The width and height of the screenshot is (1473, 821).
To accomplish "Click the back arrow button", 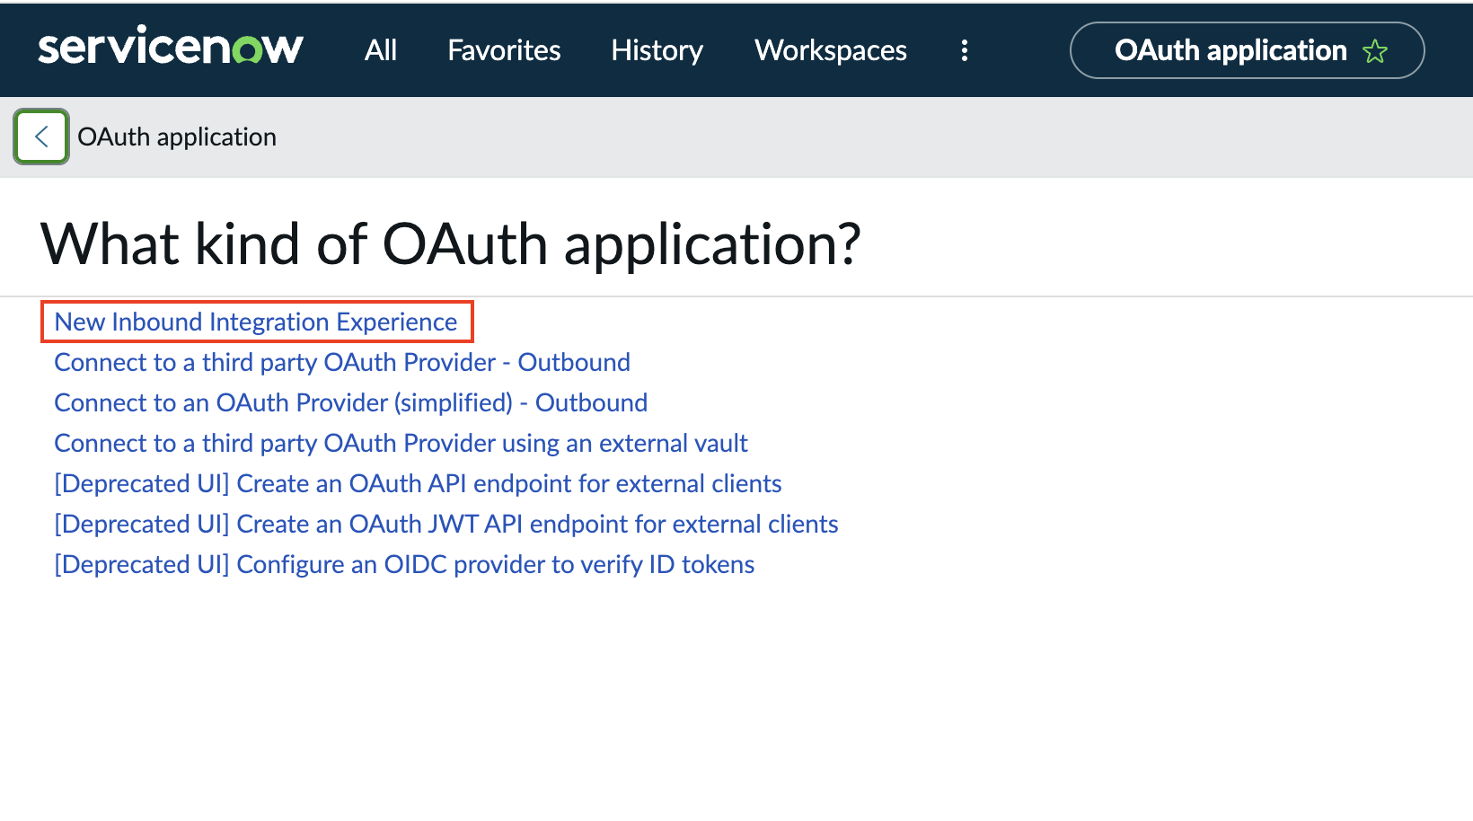I will point(41,137).
